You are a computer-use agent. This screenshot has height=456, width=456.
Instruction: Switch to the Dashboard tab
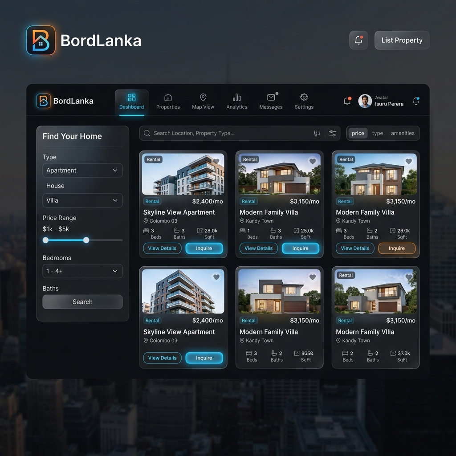(131, 103)
